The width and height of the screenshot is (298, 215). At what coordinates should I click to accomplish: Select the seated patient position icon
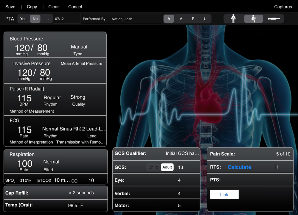(254, 18)
